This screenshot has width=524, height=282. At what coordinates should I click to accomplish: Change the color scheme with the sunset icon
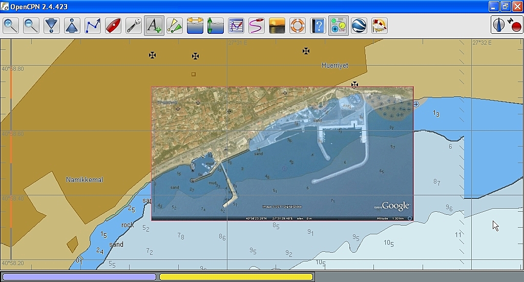pos(277,26)
